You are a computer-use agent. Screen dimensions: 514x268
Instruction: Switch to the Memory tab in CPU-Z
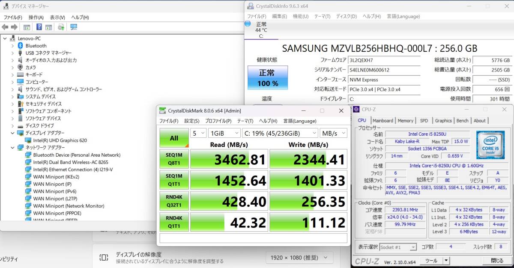click(x=405, y=121)
